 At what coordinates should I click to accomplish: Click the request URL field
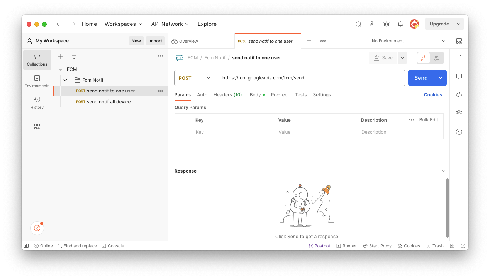point(311,78)
